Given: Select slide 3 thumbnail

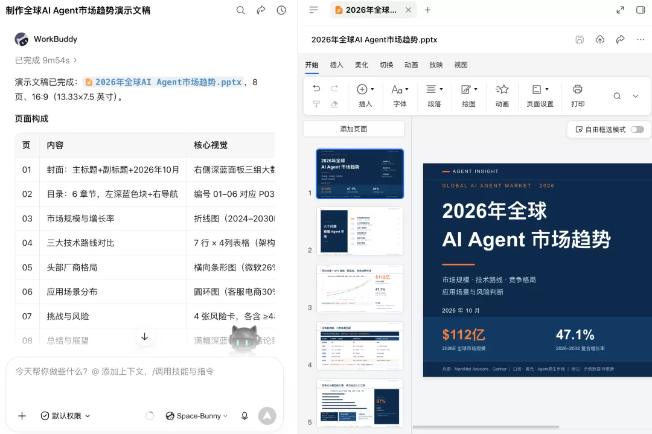Looking at the screenshot, I should point(360,289).
